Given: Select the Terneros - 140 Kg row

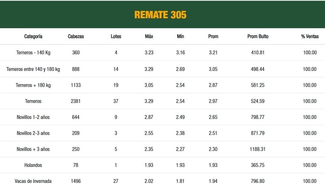Looking at the screenshot, I should [x=162, y=52].
